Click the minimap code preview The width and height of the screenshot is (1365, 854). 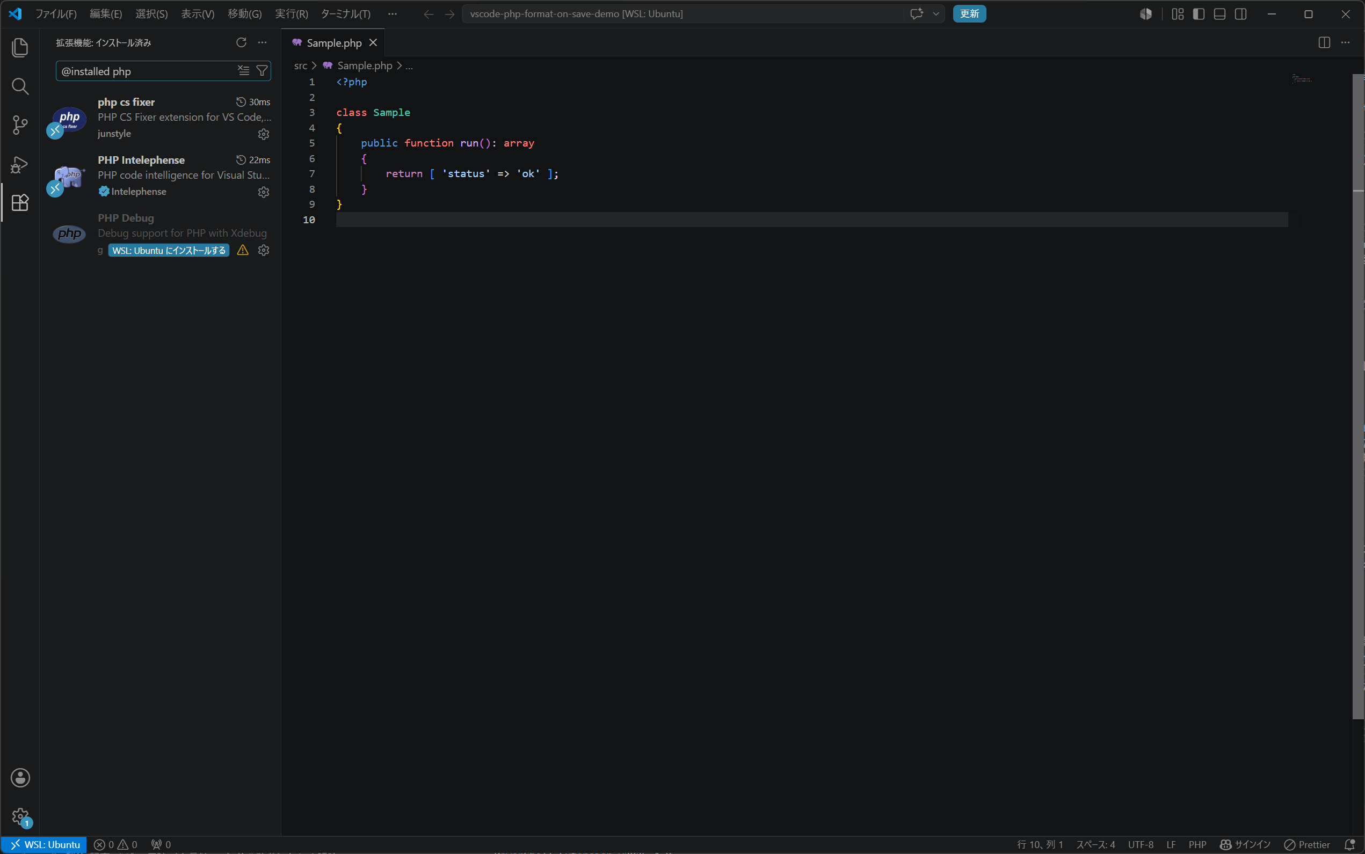click(x=1302, y=78)
